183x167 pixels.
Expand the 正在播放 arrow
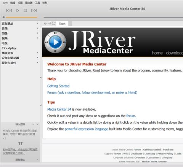[37, 23]
